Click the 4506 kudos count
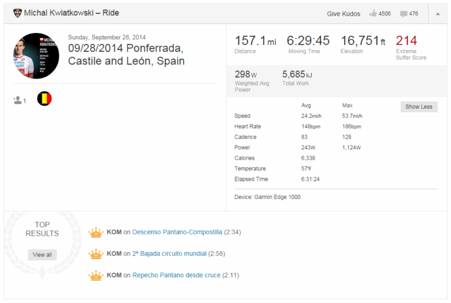The height and width of the screenshot is (303, 451). (x=385, y=14)
